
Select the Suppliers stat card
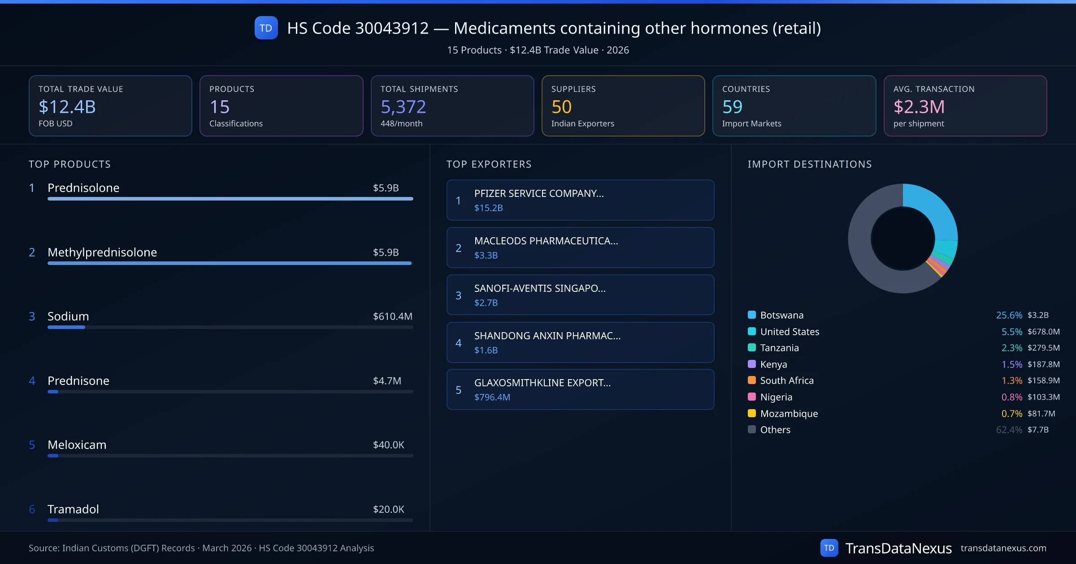623,106
